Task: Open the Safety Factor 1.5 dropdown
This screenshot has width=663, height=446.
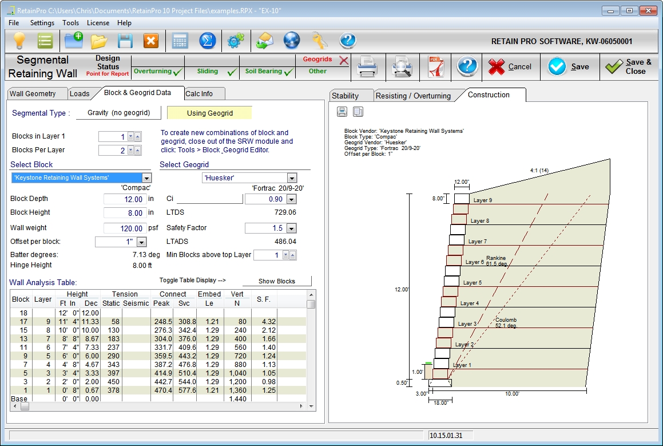Action: pos(292,228)
